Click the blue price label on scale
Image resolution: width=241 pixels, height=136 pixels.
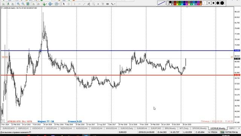click(x=237, y=51)
